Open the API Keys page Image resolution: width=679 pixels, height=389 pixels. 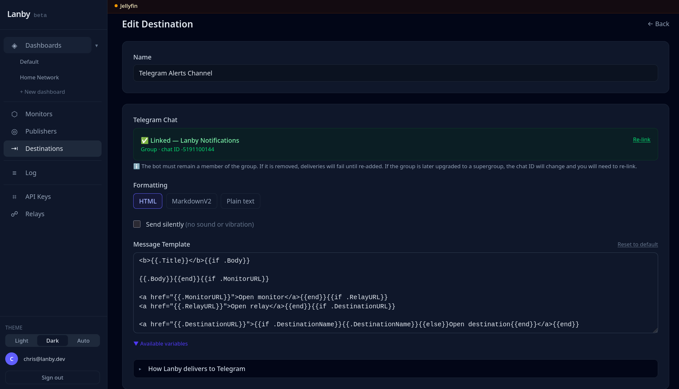(x=53, y=197)
